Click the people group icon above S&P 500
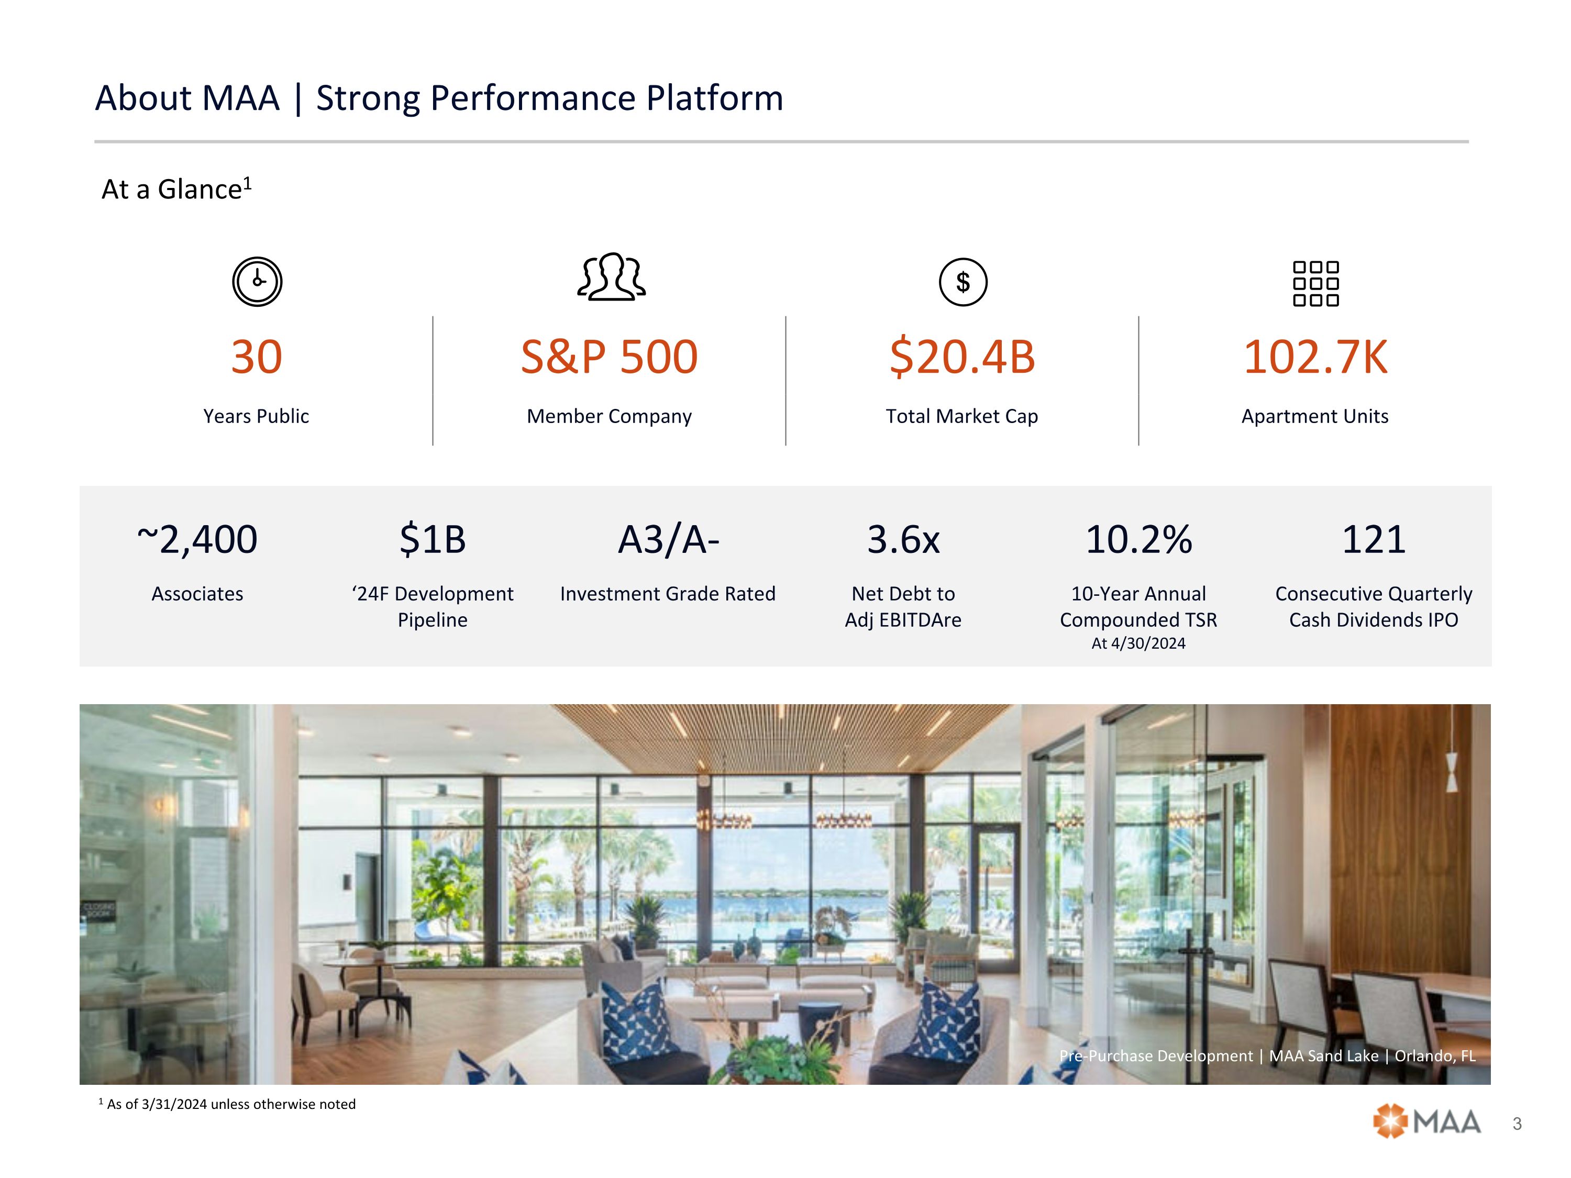The height and width of the screenshot is (1178, 1571). pos(611,277)
